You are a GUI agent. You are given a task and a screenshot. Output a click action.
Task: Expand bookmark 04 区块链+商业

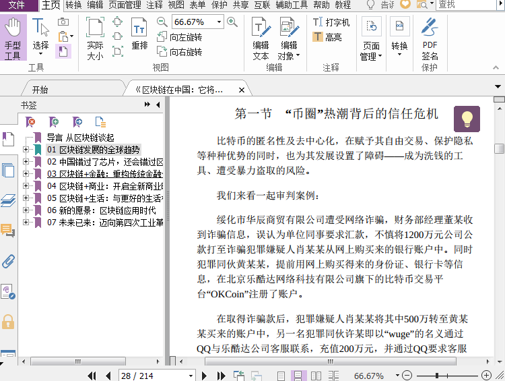pos(26,186)
